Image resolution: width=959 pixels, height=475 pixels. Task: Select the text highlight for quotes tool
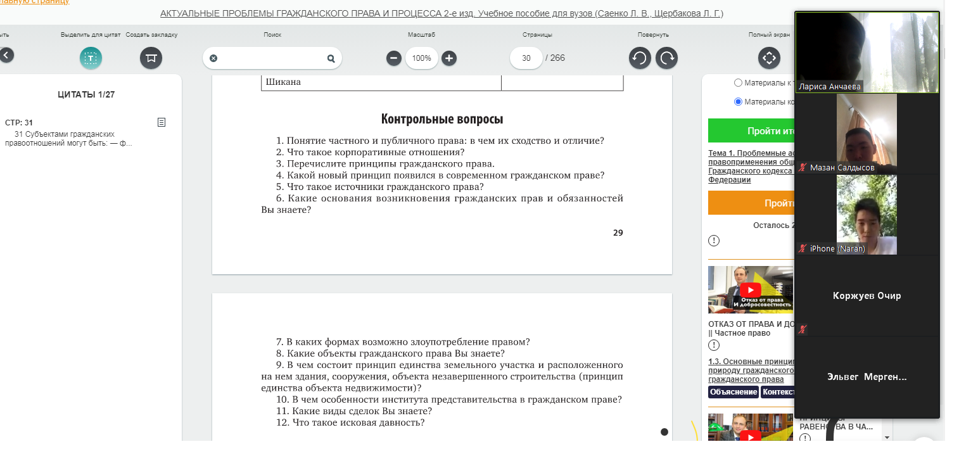coord(91,58)
